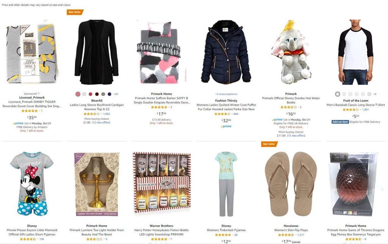Screen dimensions: 388x244
Task: Open the 12 new offers link for cardigan
Action: [x=101, y=122]
